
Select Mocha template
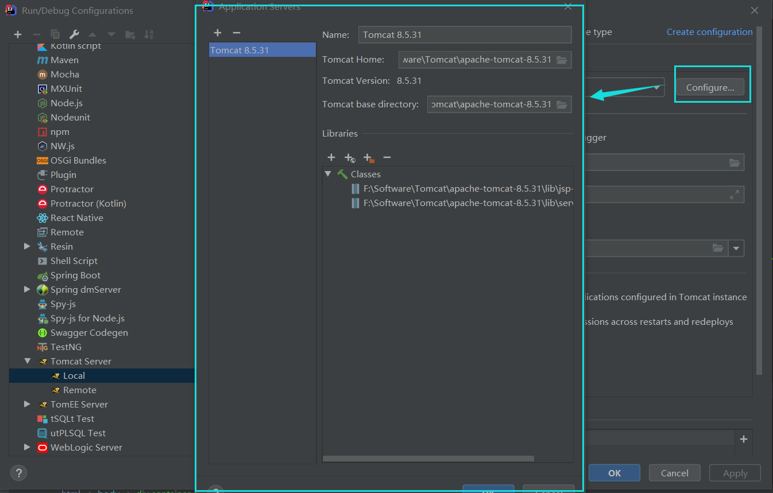click(64, 74)
